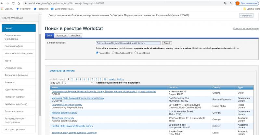260x135 pixels.
Task: Open Авторизованные пользователи sidebar item
Action: point(19,120)
